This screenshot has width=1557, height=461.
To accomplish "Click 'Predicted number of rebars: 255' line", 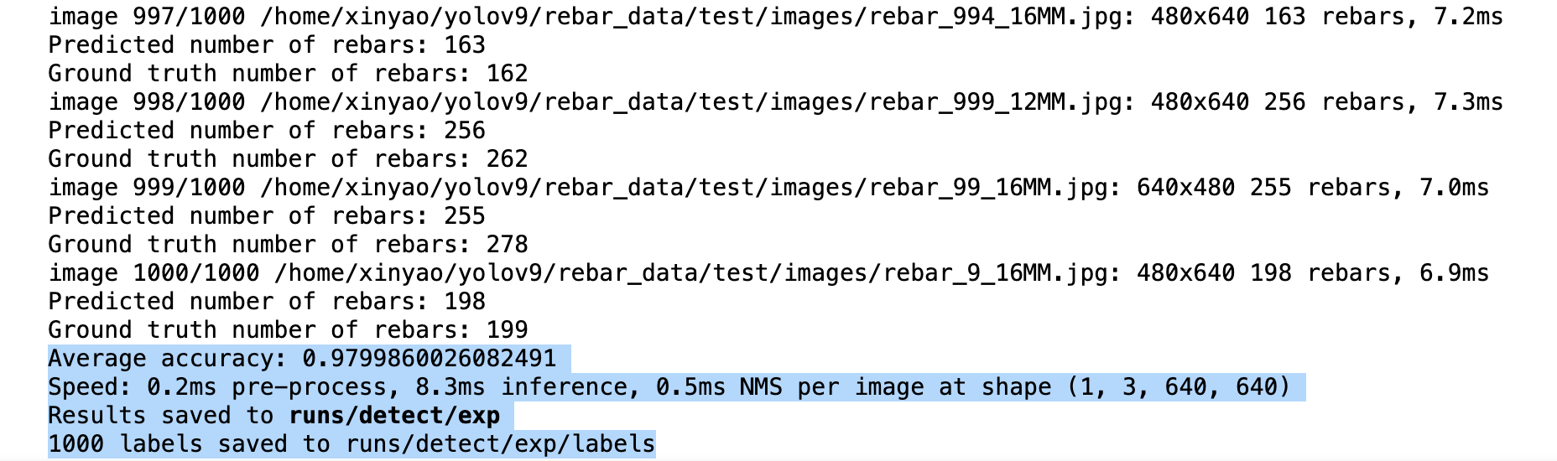I will [x=267, y=216].
